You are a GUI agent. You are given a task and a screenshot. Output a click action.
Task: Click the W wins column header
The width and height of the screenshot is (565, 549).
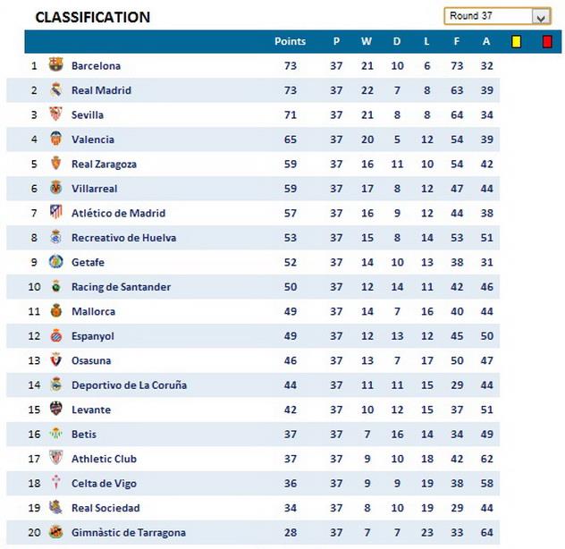[x=367, y=41]
